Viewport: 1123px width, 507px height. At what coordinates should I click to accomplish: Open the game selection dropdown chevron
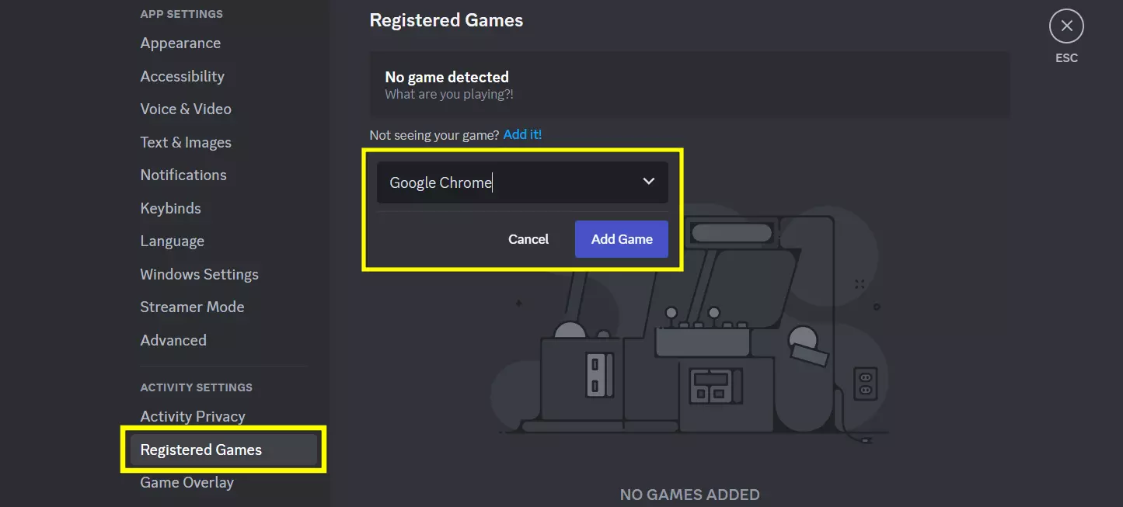pyautogui.click(x=648, y=182)
